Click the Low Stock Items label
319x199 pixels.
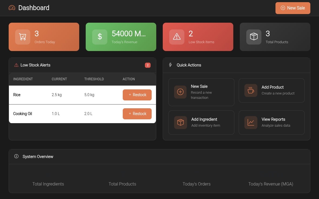[x=201, y=42]
